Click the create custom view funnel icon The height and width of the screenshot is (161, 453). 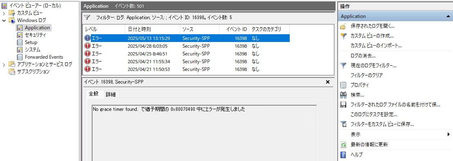pyautogui.click(x=343, y=36)
